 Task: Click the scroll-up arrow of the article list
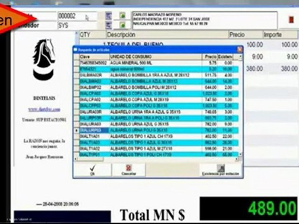coord(240,57)
